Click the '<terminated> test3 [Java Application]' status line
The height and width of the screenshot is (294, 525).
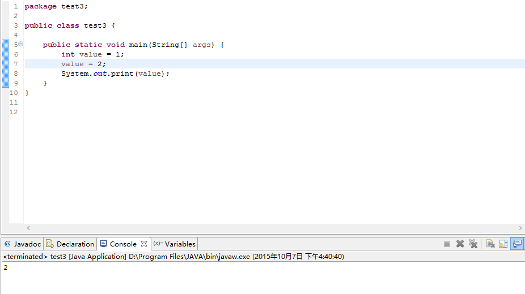click(x=173, y=256)
